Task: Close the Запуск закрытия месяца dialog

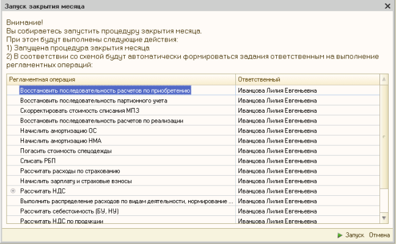Action: coord(387,5)
